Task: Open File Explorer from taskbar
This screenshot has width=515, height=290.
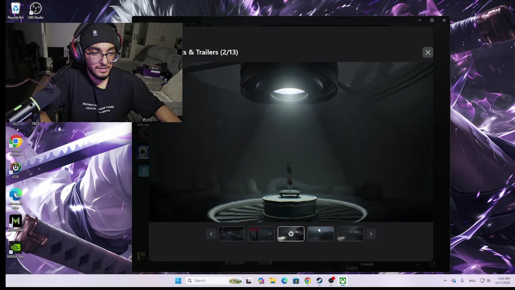Action: click(x=273, y=281)
